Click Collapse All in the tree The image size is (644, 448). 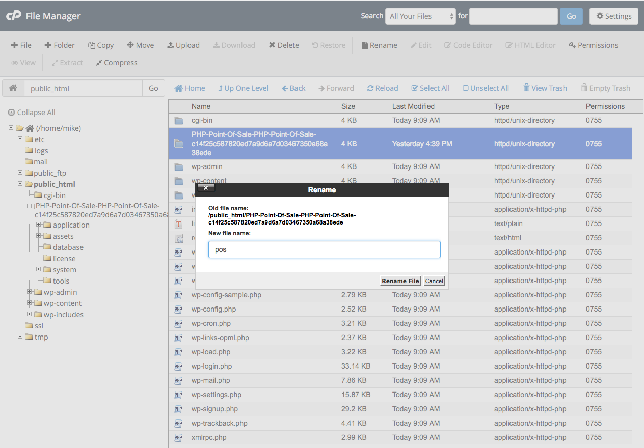point(32,113)
